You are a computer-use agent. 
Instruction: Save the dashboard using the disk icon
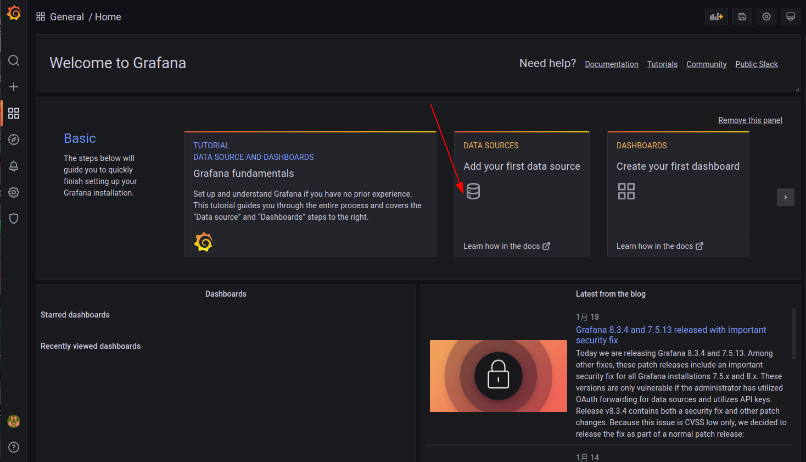(742, 16)
